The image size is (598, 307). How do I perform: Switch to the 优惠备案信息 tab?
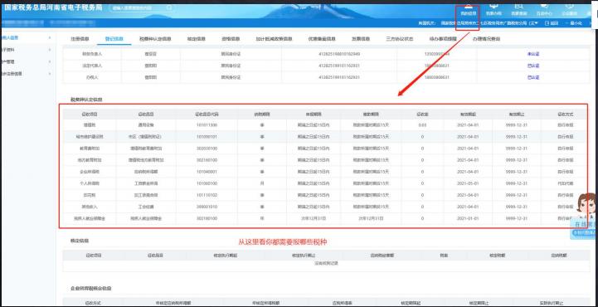point(322,39)
